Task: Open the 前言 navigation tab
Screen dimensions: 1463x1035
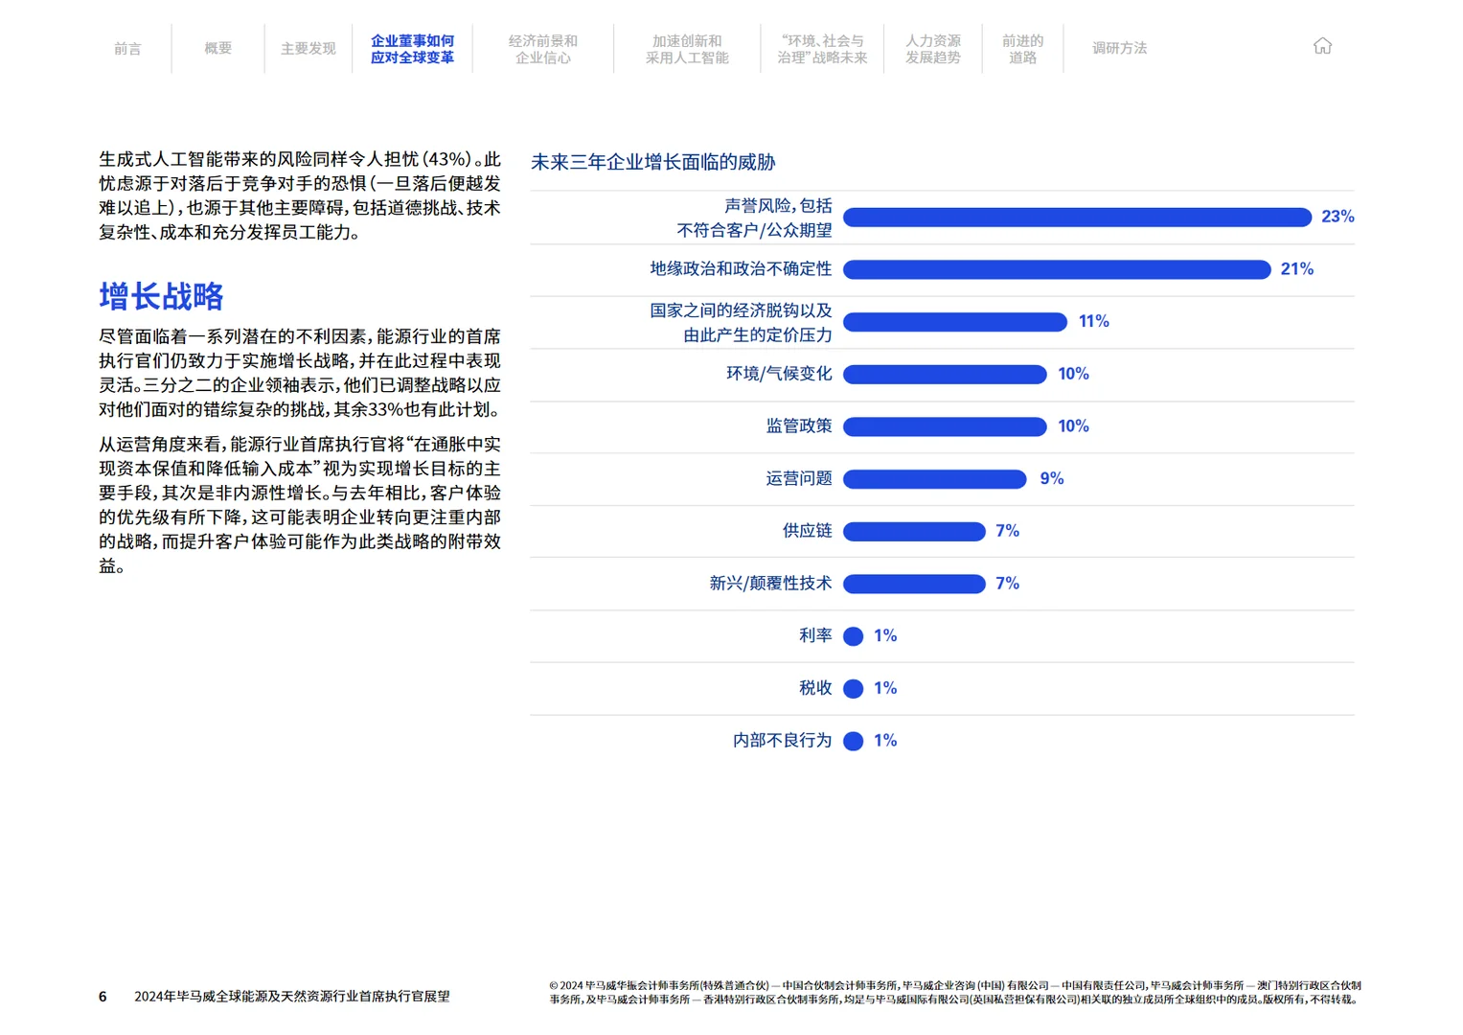Action: [127, 49]
